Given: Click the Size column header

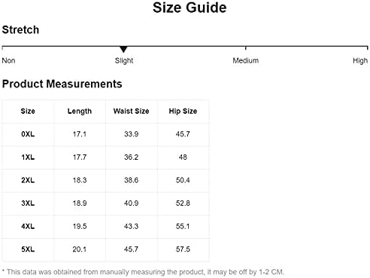Looking at the screenshot, I should click(28, 112).
